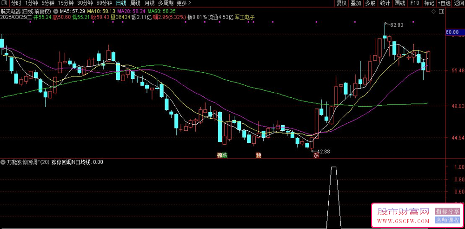Click the MA5: 57.29 indicator label
The height and width of the screenshot is (229, 465).
point(73,11)
